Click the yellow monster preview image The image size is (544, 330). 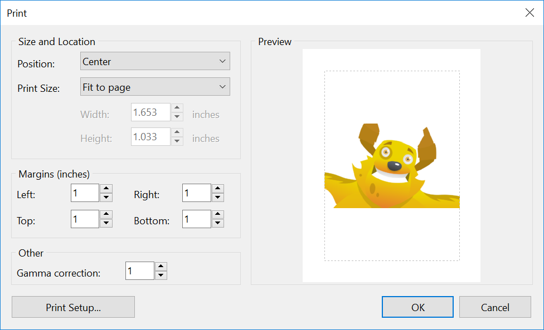[392, 166]
